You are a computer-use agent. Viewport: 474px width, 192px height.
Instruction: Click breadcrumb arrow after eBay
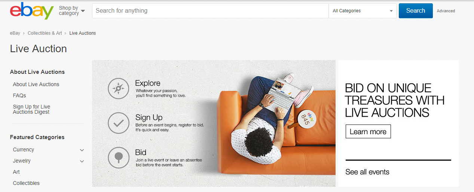click(24, 33)
